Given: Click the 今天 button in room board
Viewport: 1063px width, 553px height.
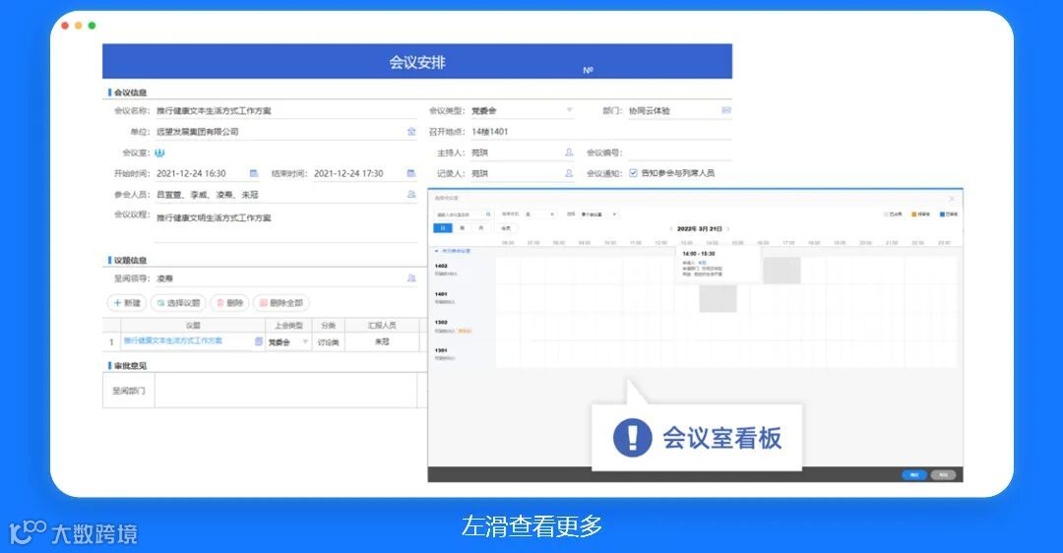Looking at the screenshot, I should click(506, 228).
